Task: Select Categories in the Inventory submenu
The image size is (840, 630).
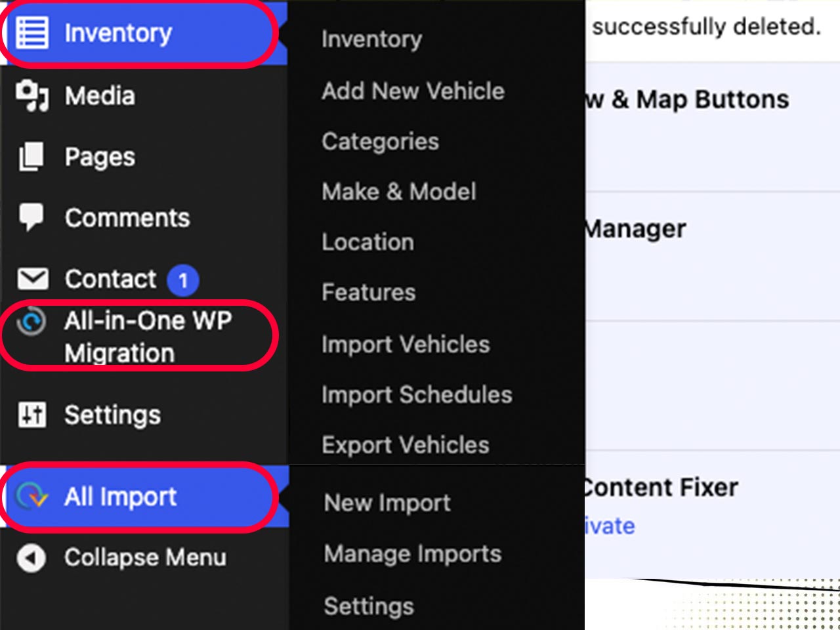Action: tap(380, 142)
